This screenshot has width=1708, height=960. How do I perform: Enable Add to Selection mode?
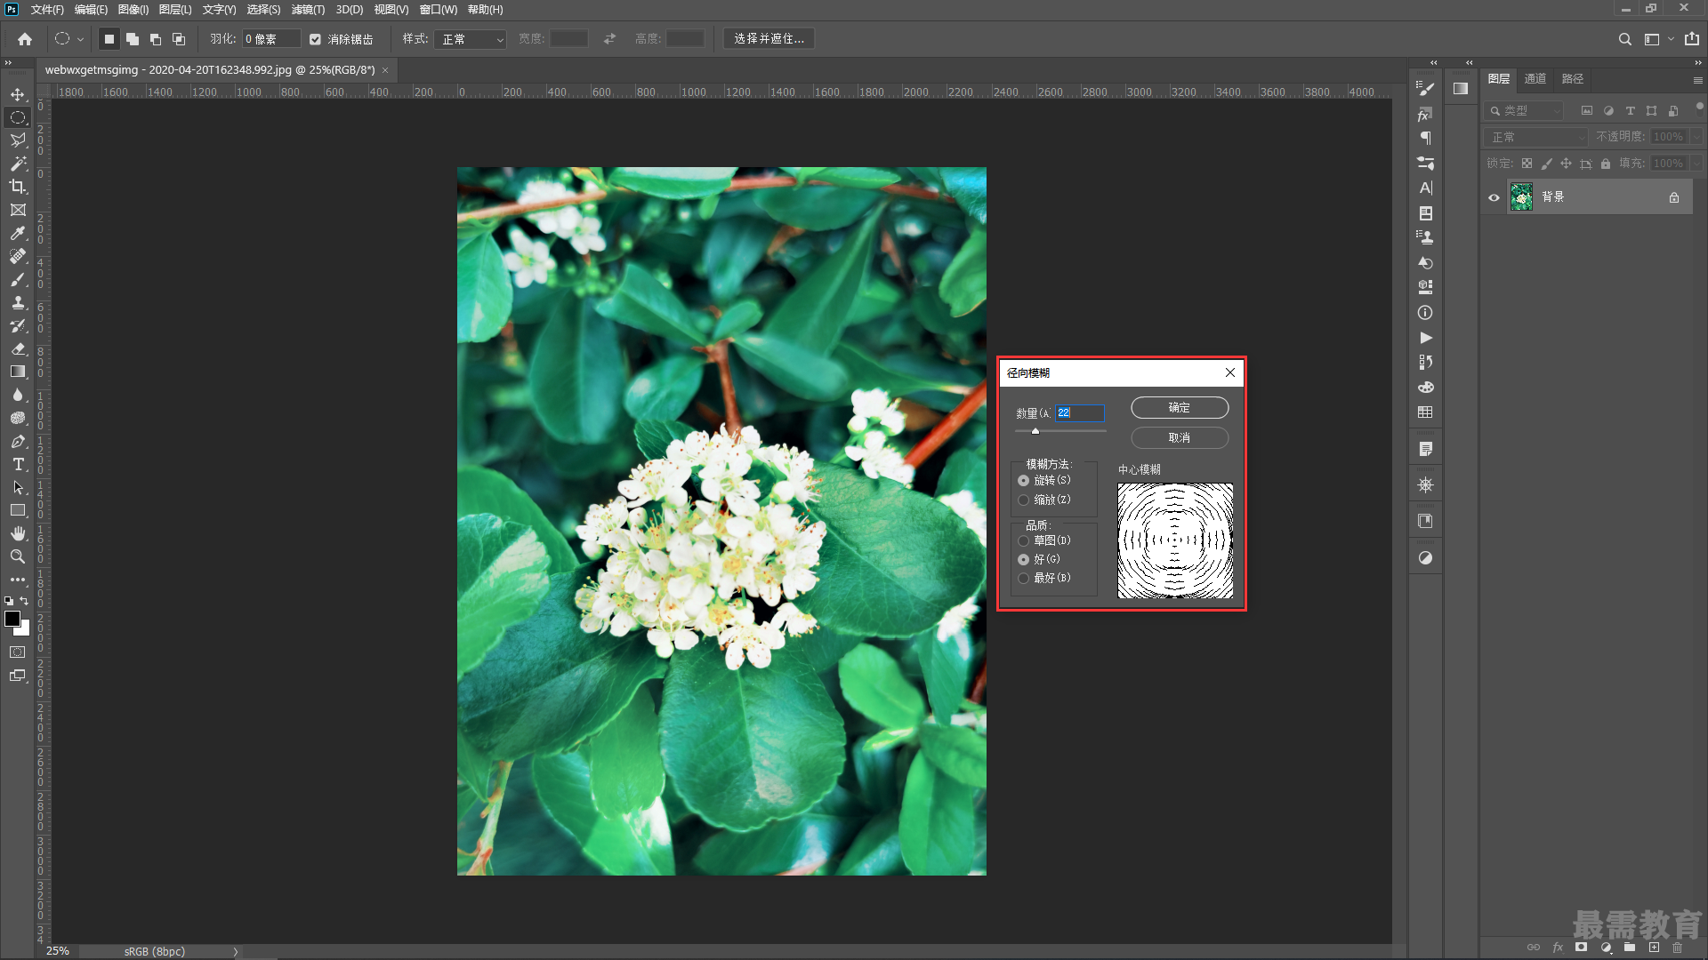pyautogui.click(x=133, y=39)
